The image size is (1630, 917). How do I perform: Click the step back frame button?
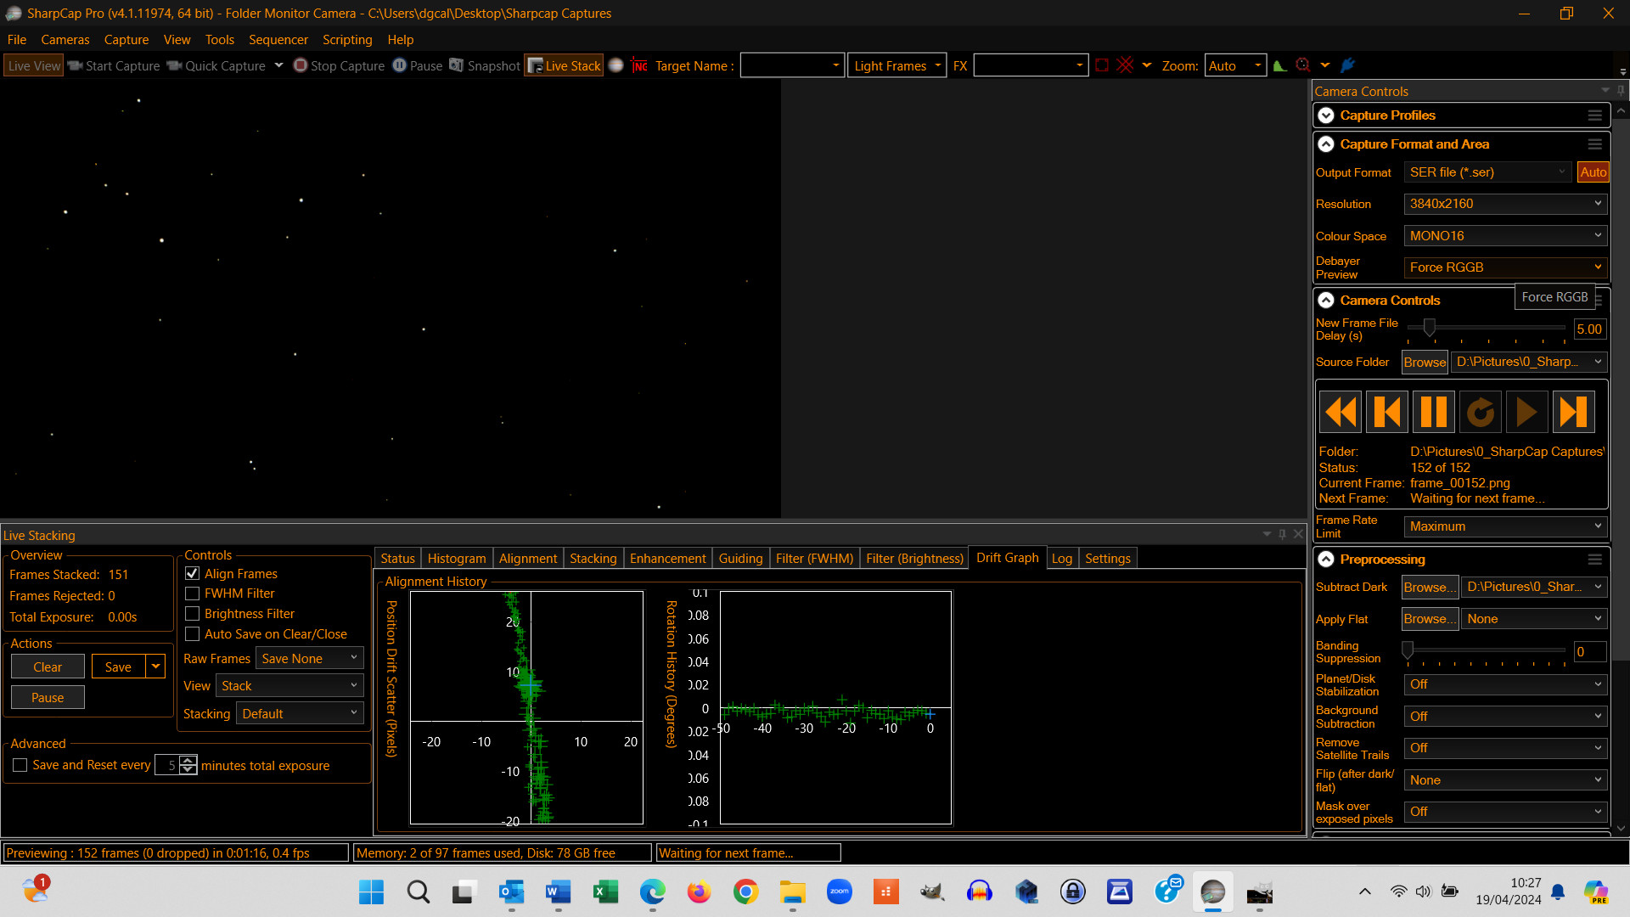pyautogui.click(x=1386, y=412)
